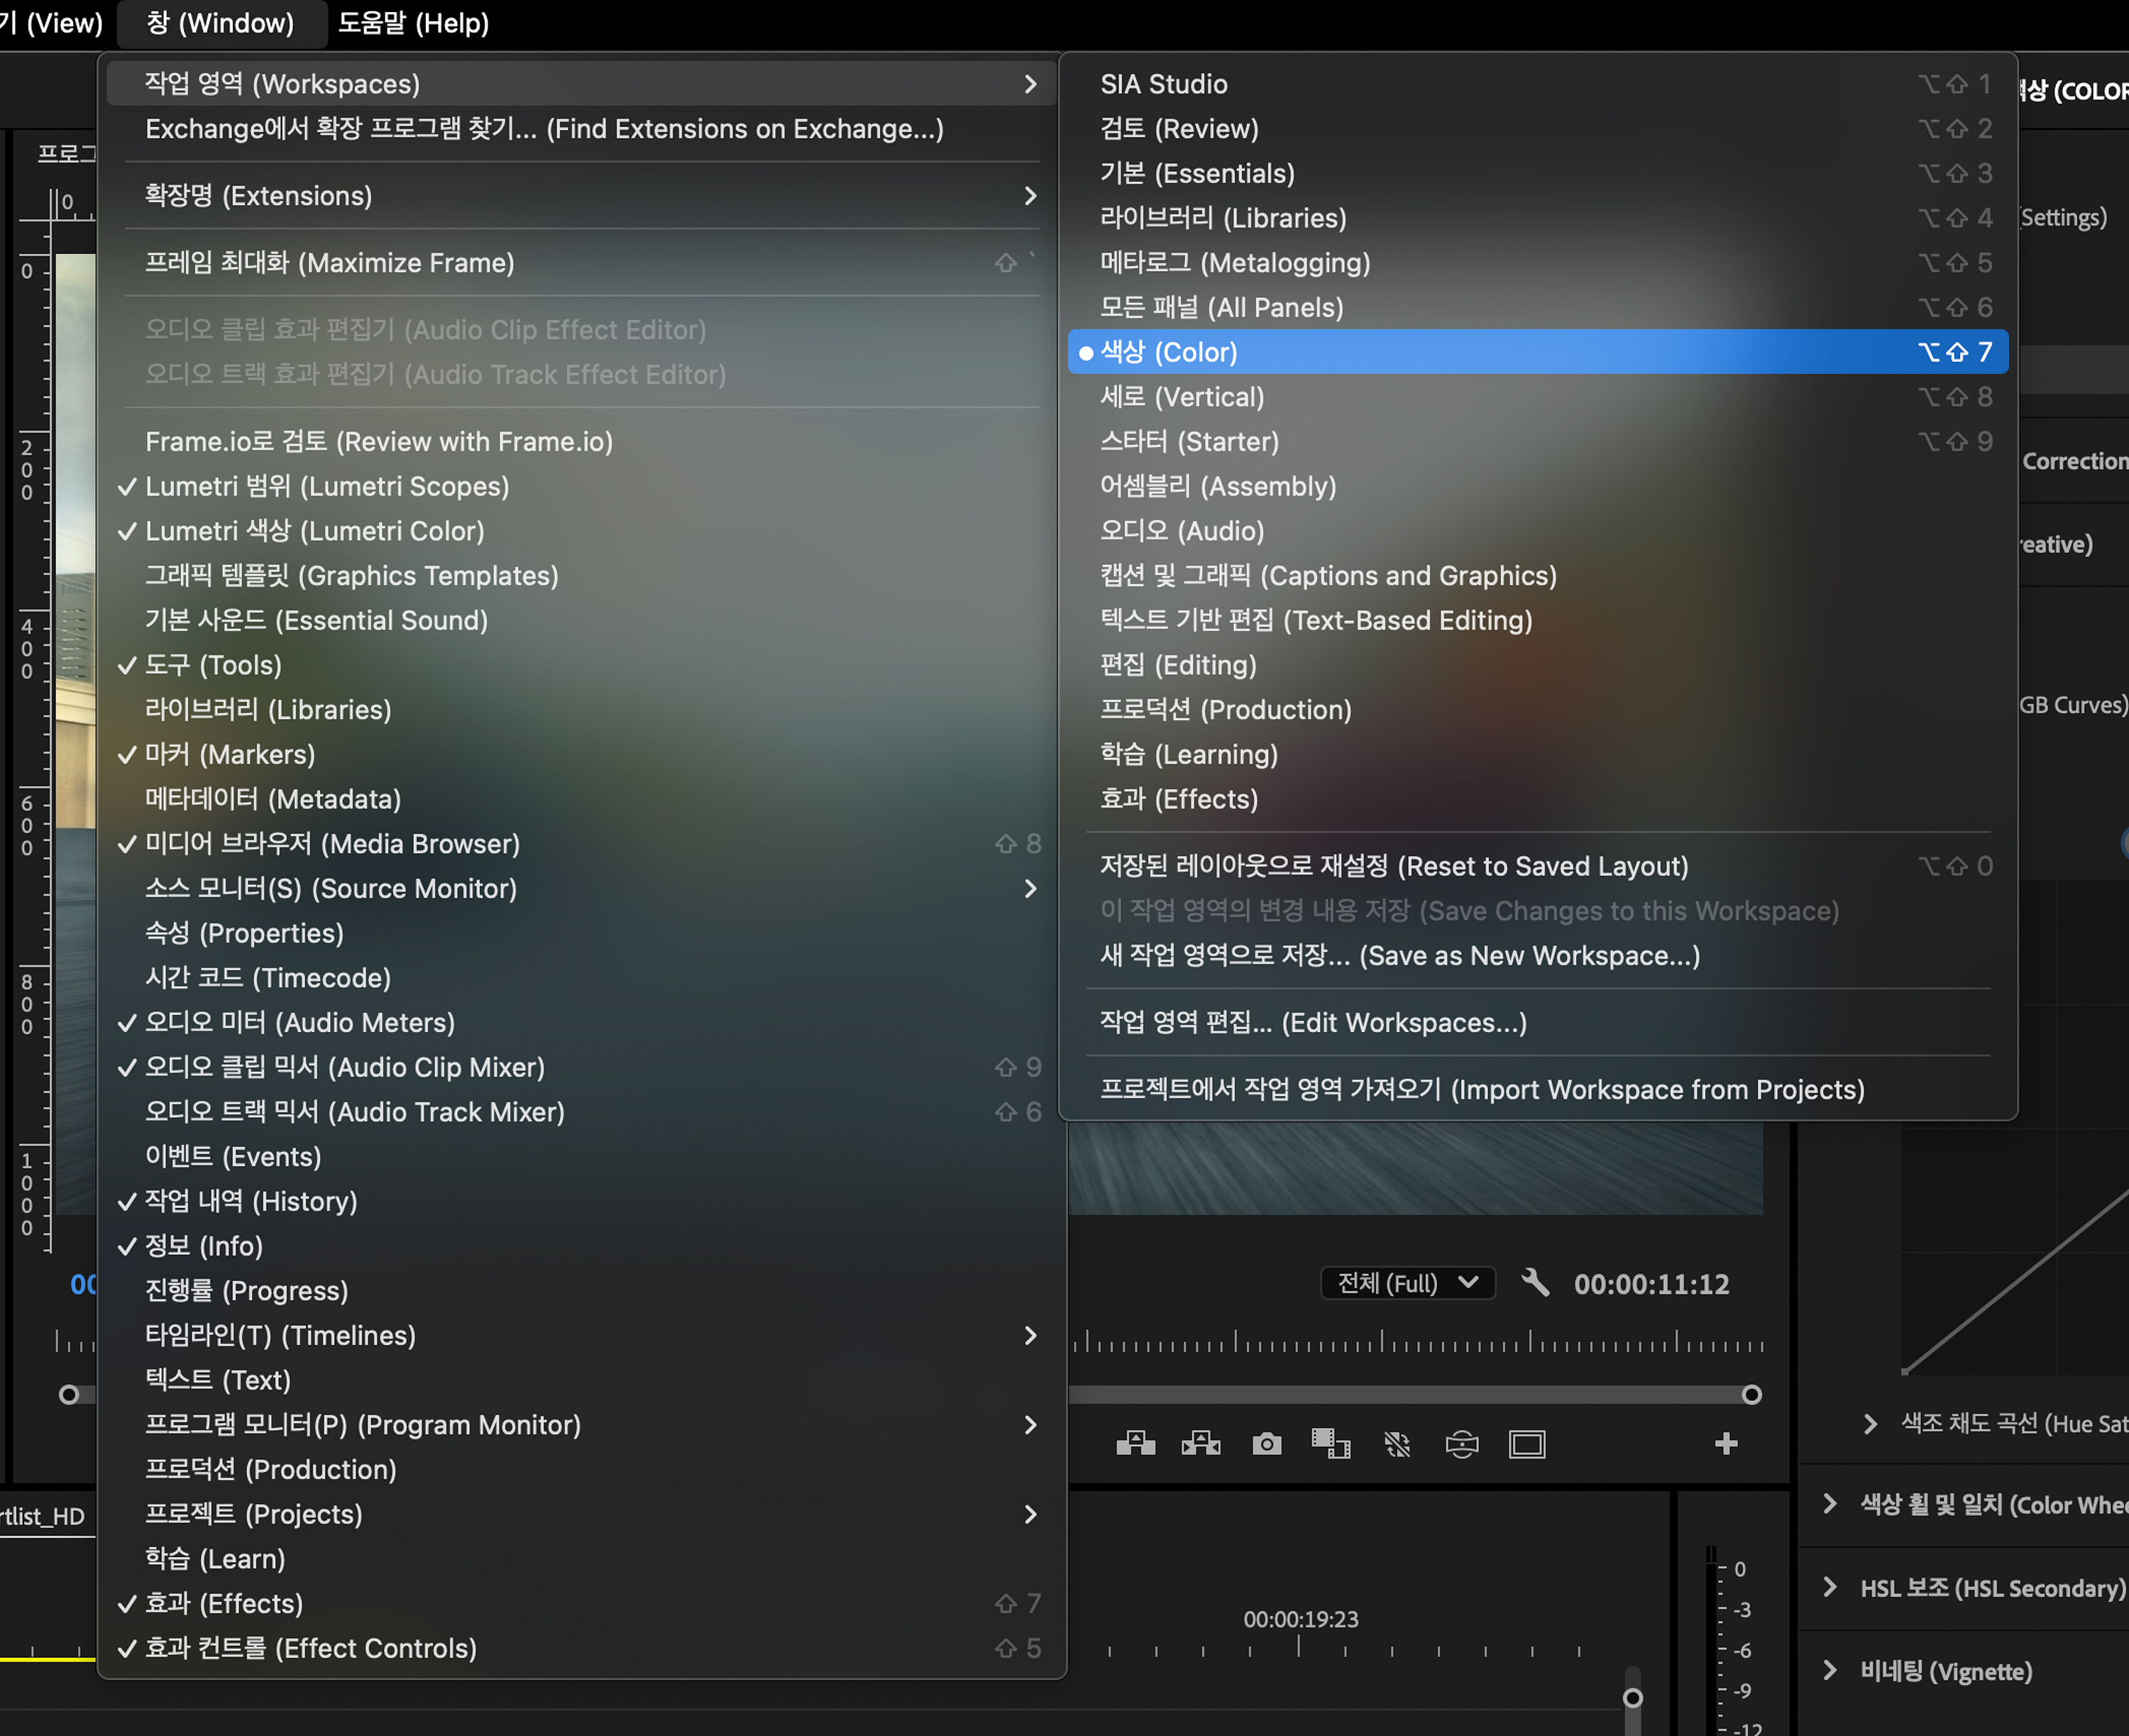The height and width of the screenshot is (1736, 2129).
Task: Click the Toggle Proxies icon
Action: [x=1397, y=1444]
